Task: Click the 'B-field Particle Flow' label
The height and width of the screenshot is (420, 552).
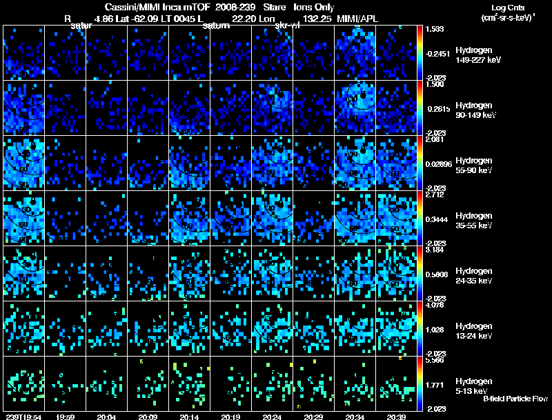Action: tap(515, 399)
